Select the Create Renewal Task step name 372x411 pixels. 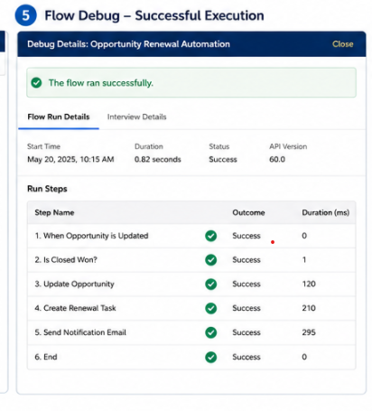pyautogui.click(x=75, y=308)
